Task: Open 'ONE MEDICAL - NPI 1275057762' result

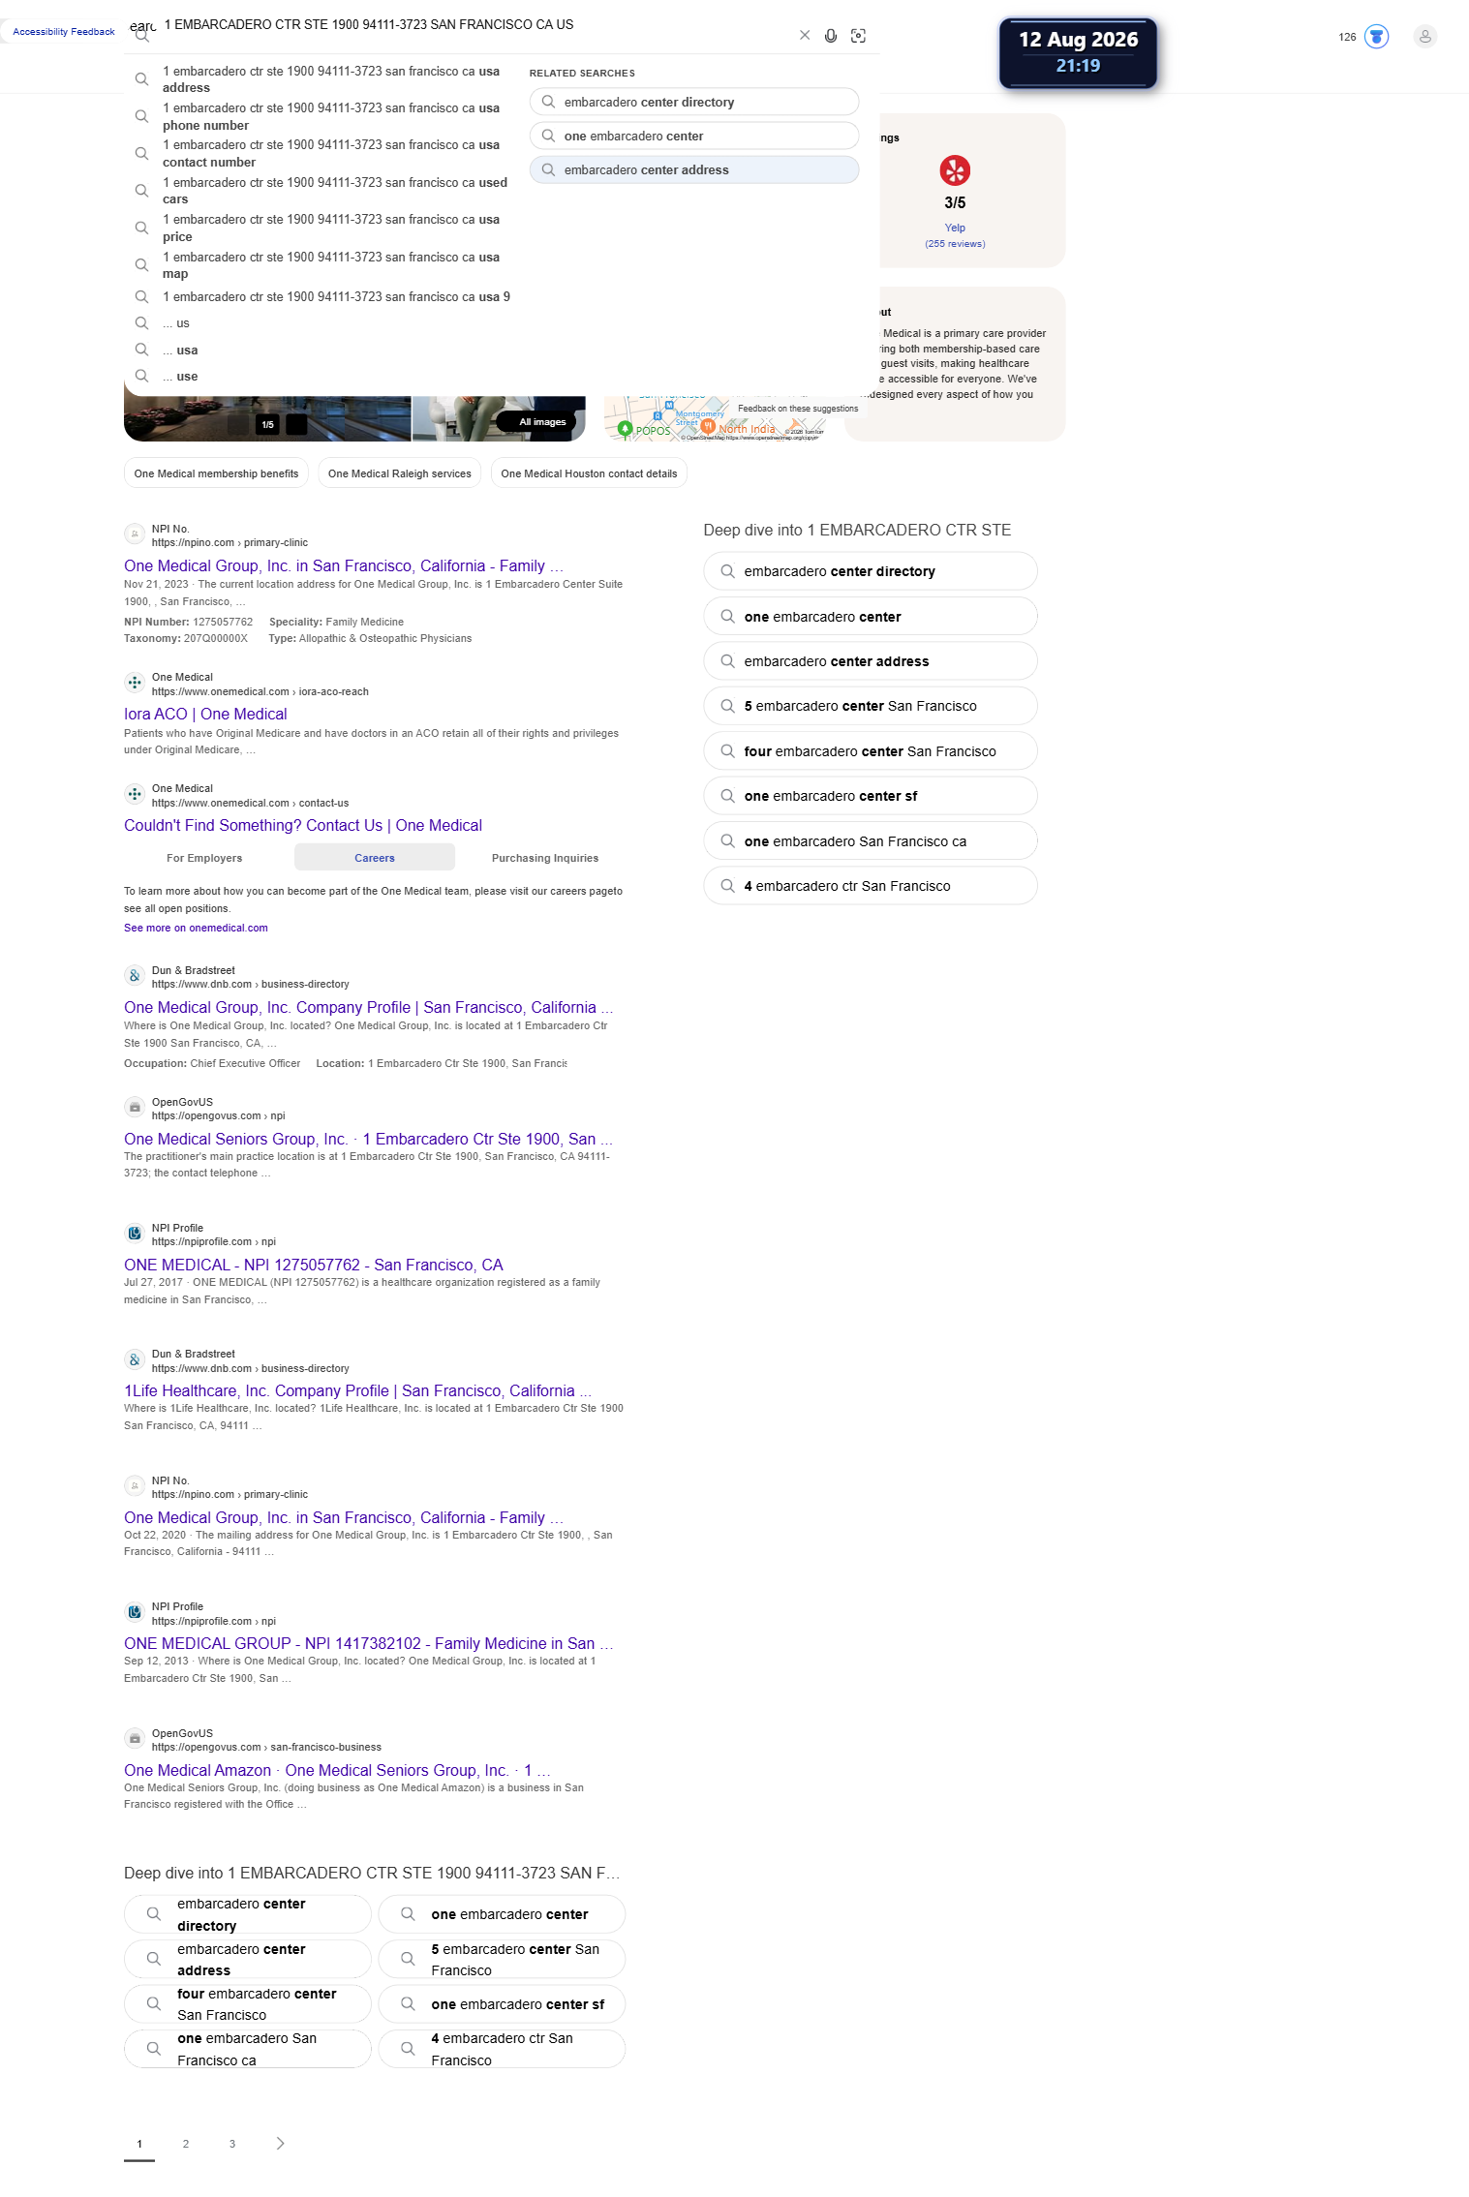Action: pos(314,1266)
